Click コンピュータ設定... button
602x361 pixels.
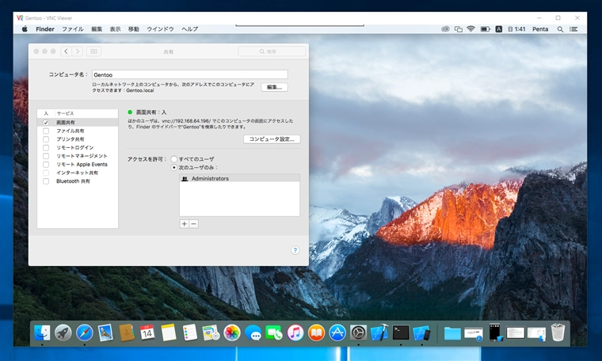tap(272, 139)
